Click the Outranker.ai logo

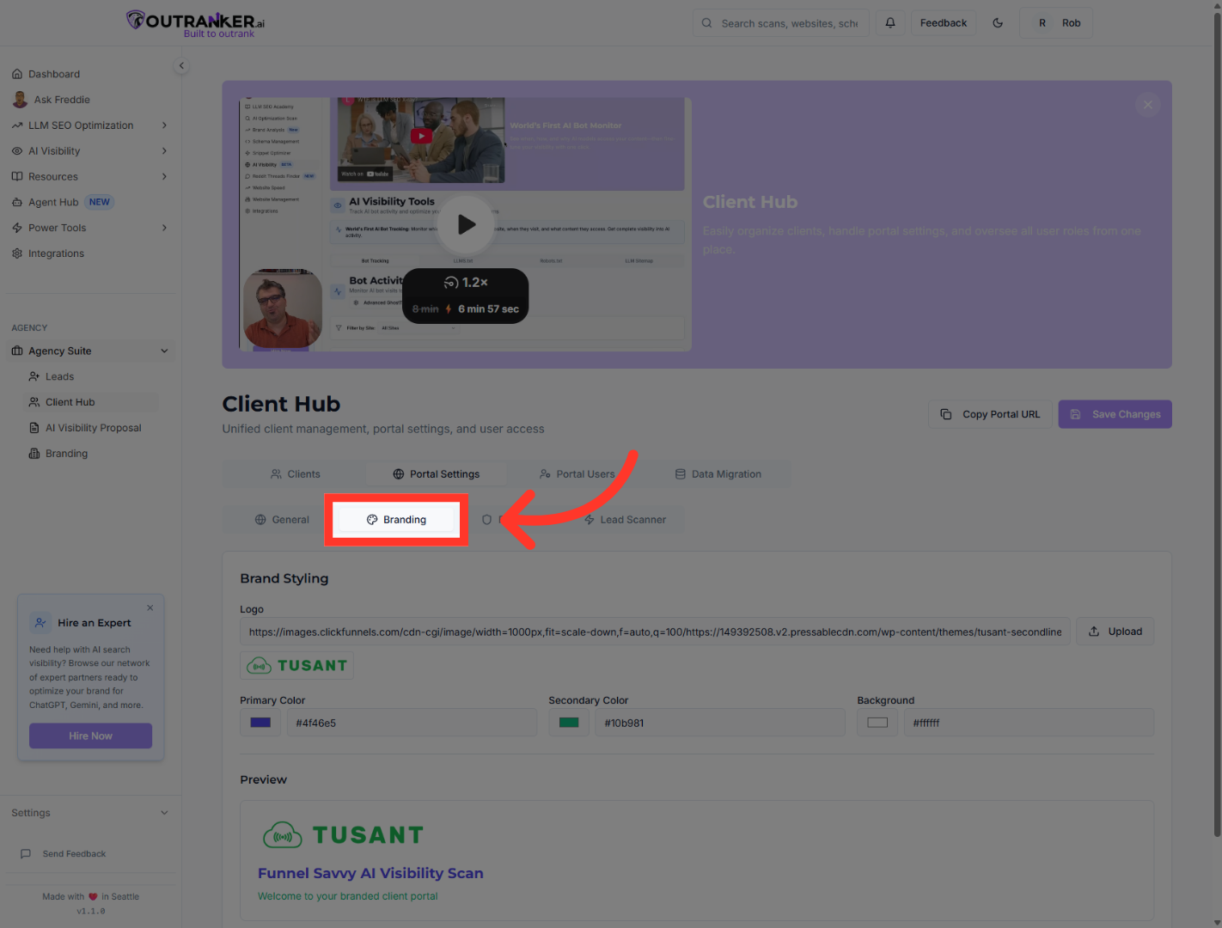point(195,23)
